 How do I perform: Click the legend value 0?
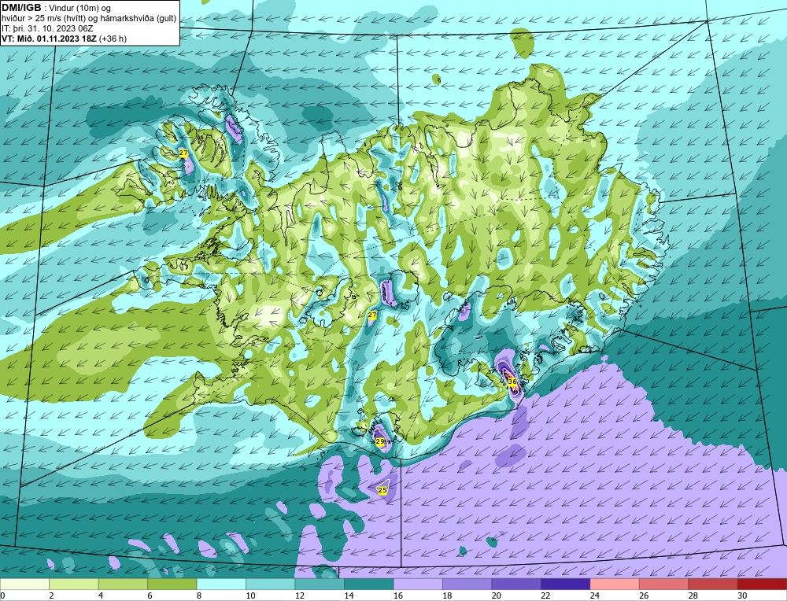pos(2,595)
